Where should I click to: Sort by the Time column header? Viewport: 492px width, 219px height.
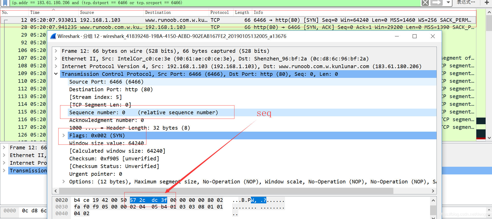pos(53,13)
